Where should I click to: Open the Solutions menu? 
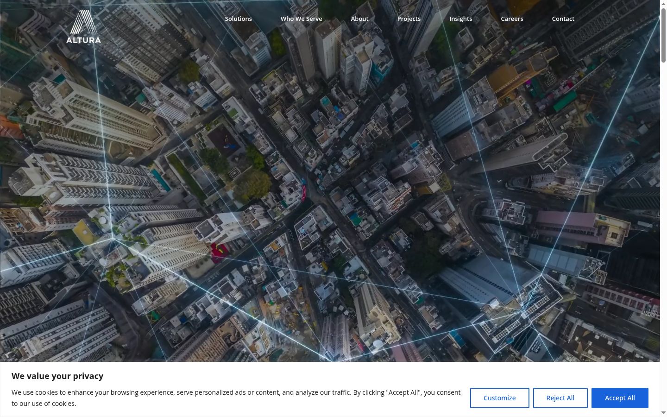(x=239, y=19)
